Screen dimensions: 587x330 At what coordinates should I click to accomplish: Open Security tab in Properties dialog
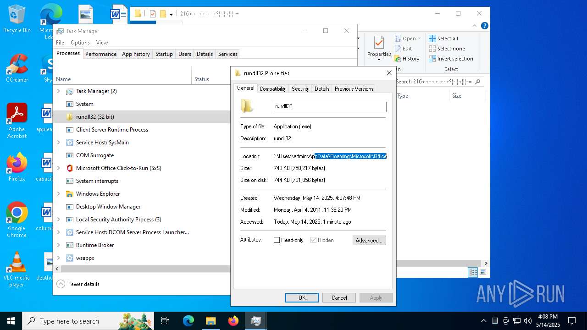point(300,89)
